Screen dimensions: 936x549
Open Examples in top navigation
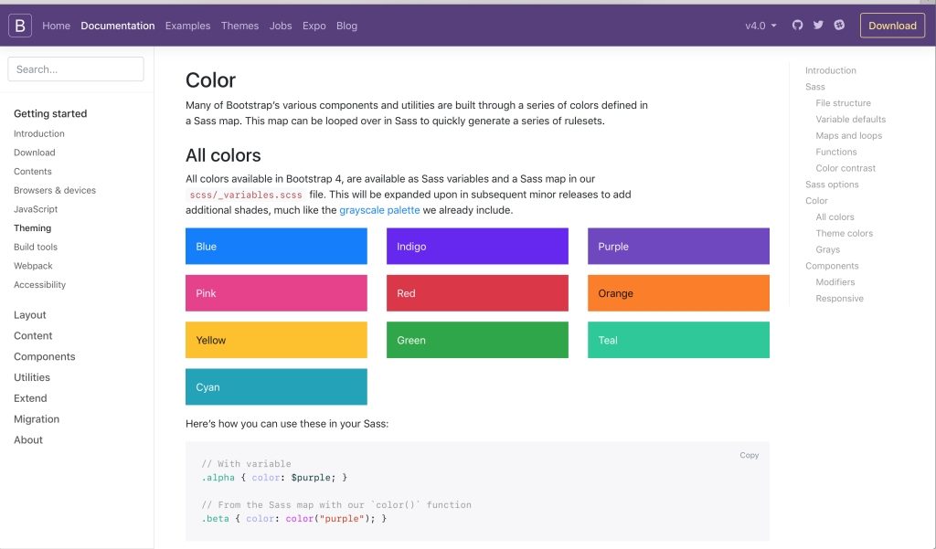coord(187,26)
